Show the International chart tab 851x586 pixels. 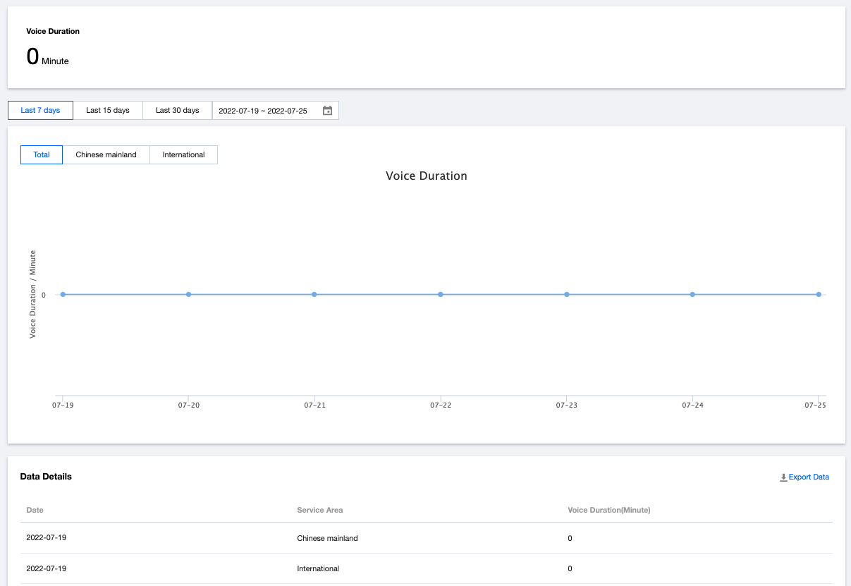183,155
